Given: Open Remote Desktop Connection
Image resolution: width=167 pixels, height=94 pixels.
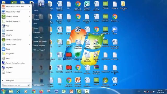Looking at the screenshot, I should 16,63.
